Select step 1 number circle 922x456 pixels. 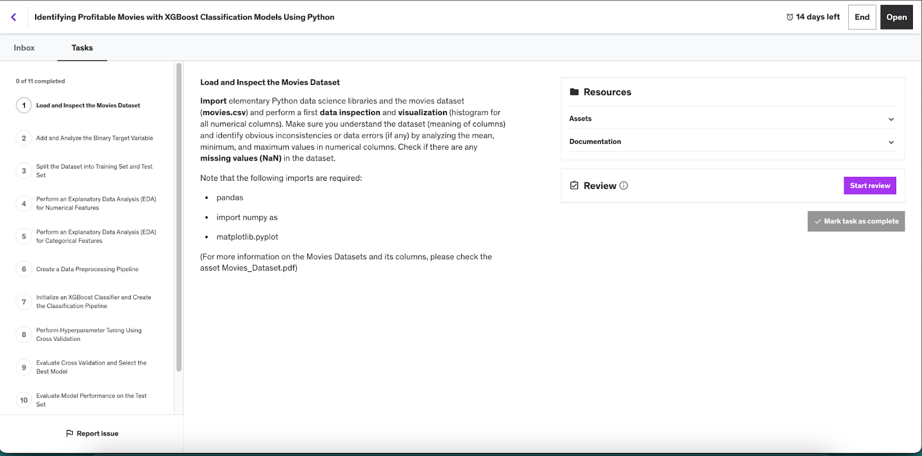[24, 105]
